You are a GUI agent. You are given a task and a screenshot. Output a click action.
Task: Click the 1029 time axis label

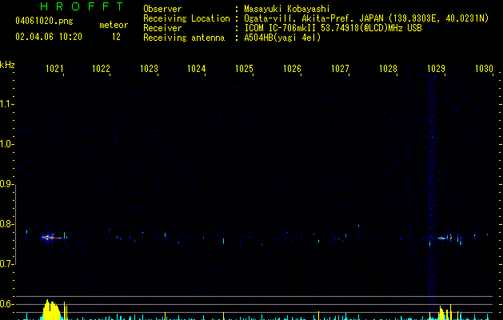436,69
